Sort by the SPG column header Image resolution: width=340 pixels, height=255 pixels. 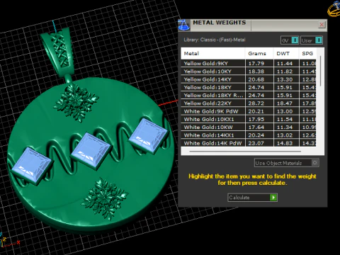point(307,54)
